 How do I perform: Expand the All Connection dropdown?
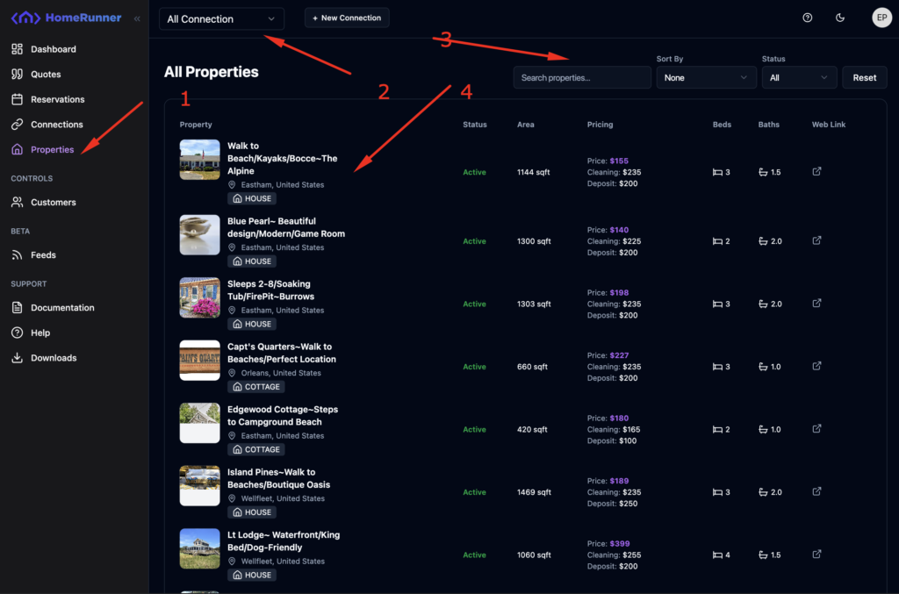[x=221, y=19]
